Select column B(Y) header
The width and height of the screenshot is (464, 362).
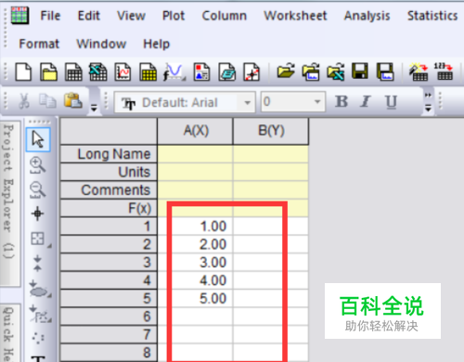271,131
